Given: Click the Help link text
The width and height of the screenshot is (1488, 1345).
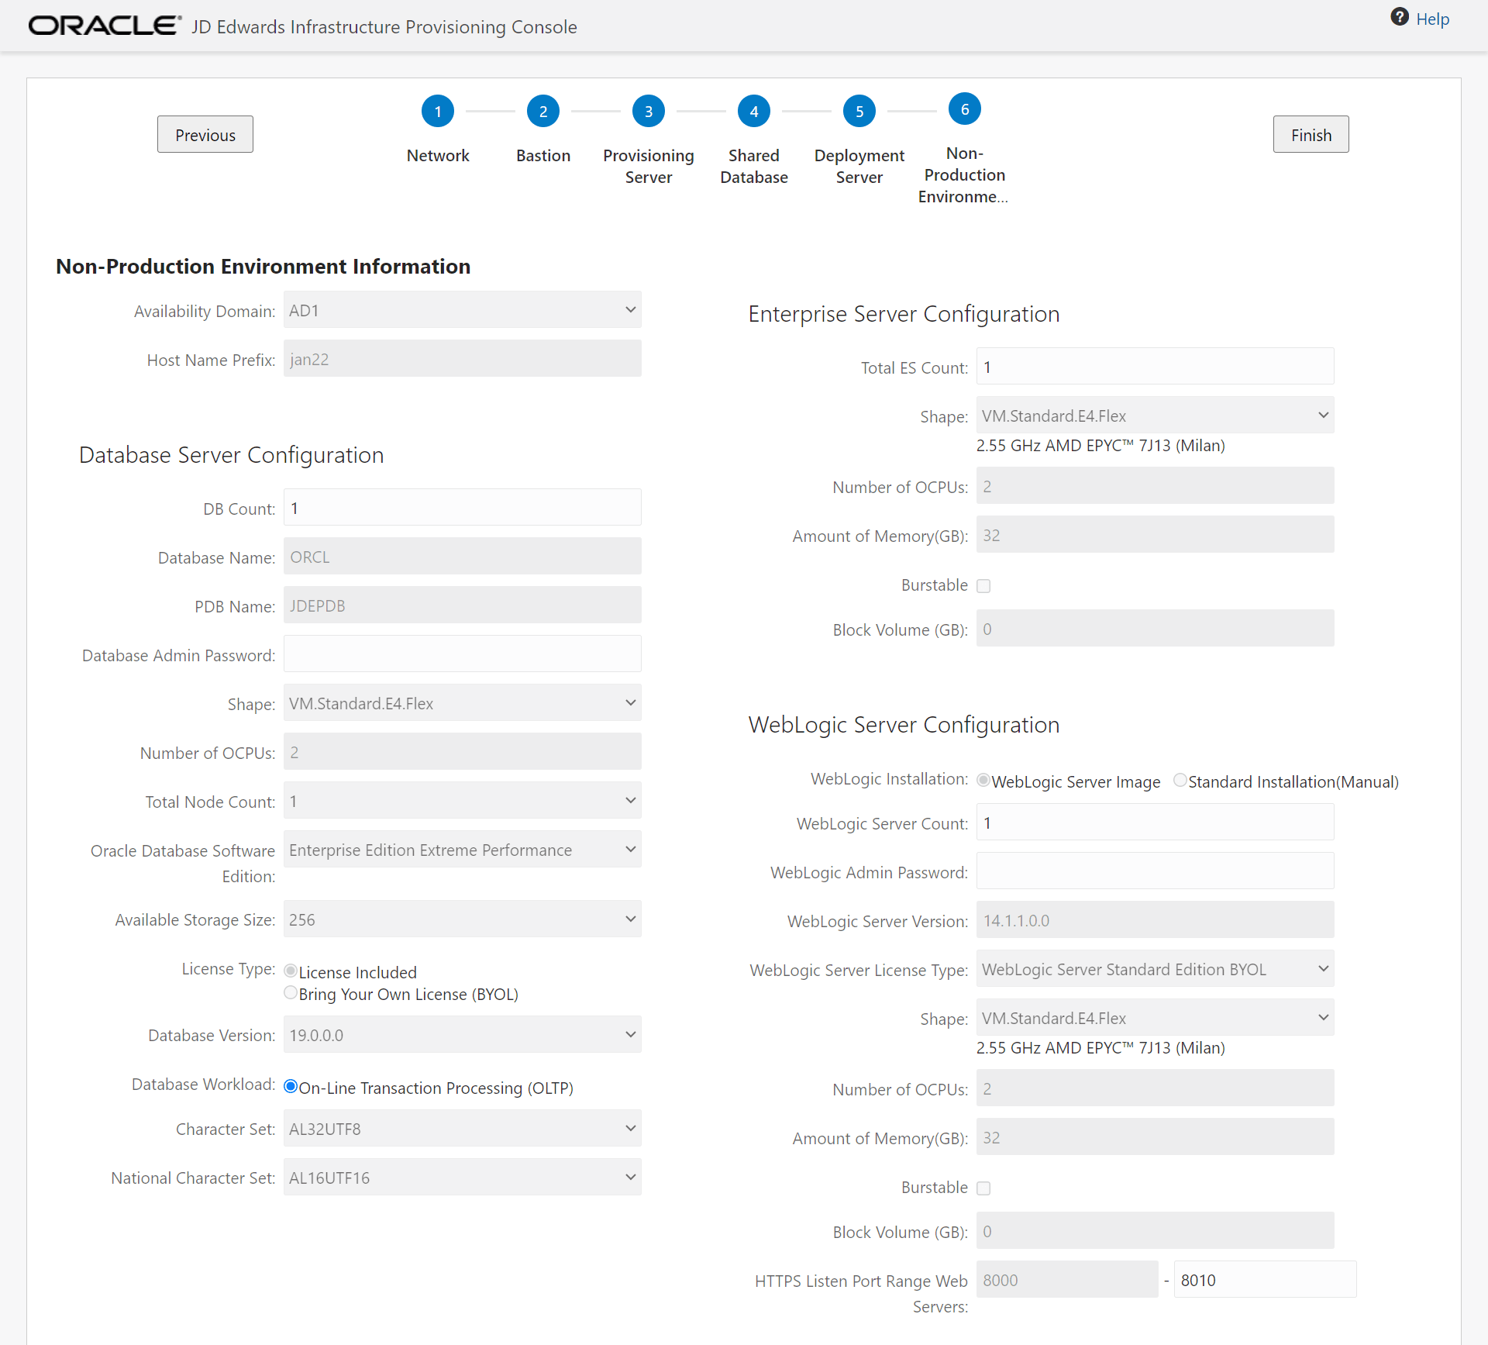Looking at the screenshot, I should 1432,19.
